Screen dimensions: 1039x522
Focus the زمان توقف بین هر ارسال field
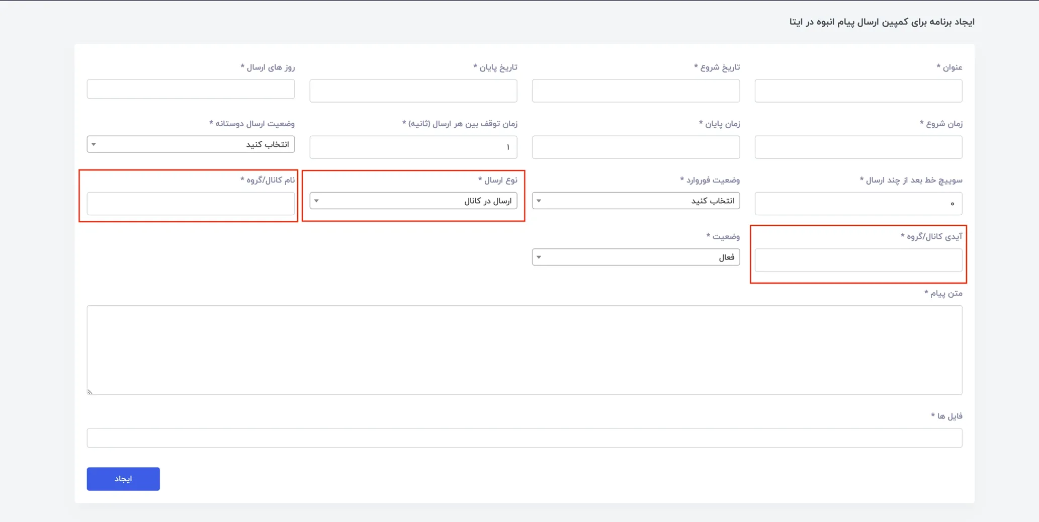[x=413, y=147]
